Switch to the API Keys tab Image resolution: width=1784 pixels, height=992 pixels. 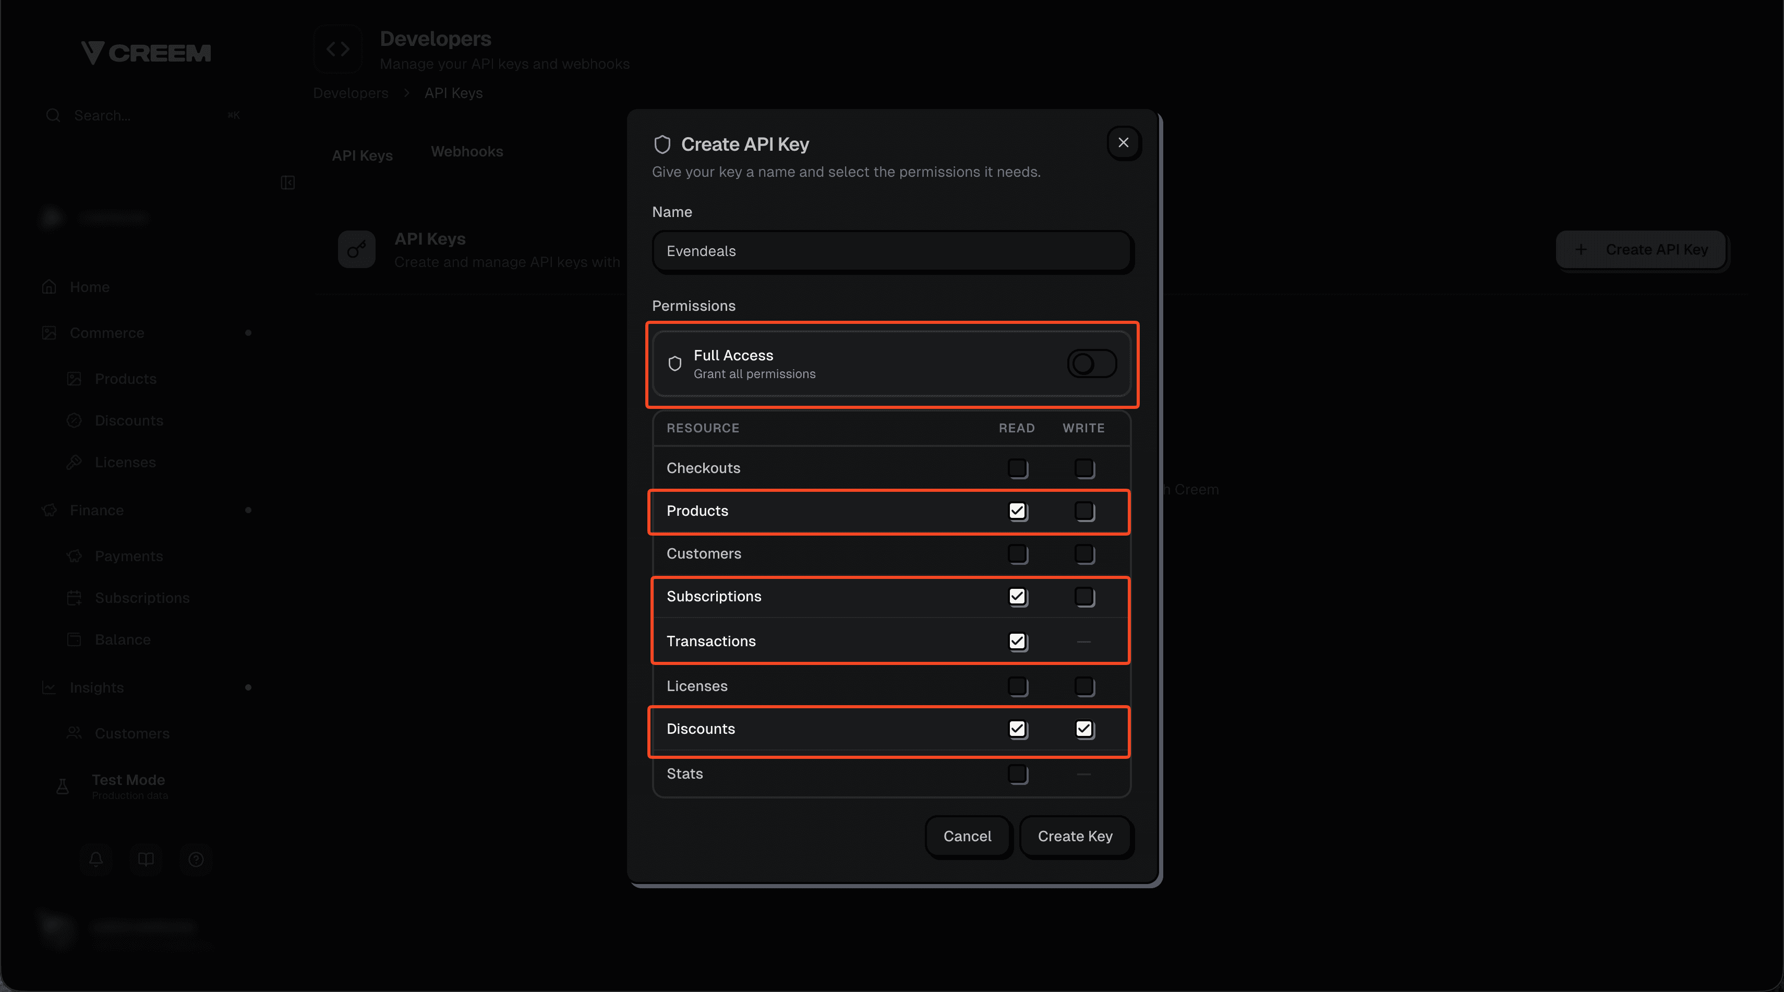362,155
